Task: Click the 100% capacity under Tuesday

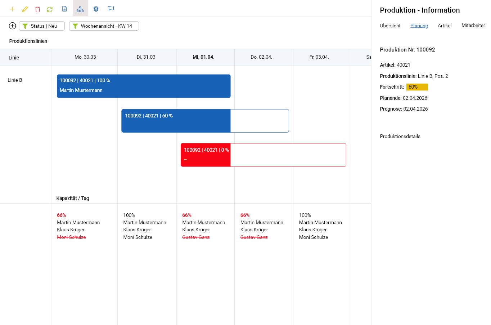Action: coord(129,215)
